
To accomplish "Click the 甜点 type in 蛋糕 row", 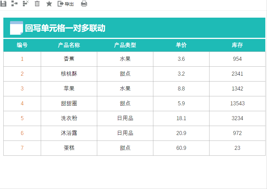I will pyautogui.click(x=125, y=148).
